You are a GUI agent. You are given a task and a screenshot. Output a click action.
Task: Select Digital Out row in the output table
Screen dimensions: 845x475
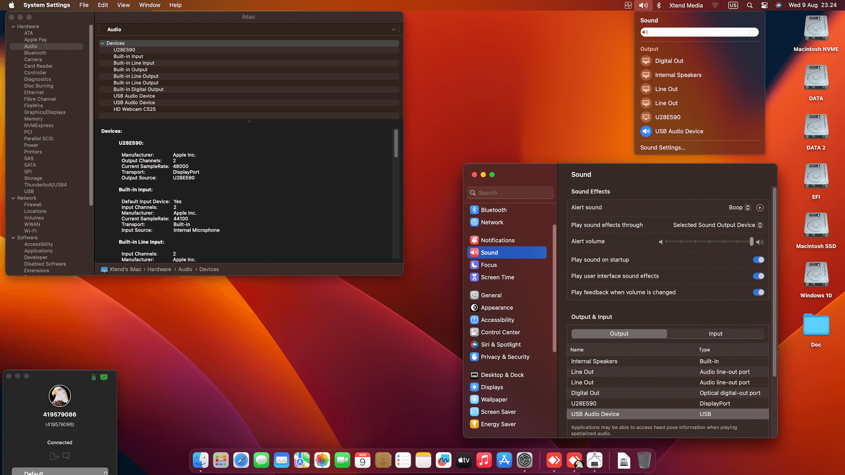click(x=668, y=393)
